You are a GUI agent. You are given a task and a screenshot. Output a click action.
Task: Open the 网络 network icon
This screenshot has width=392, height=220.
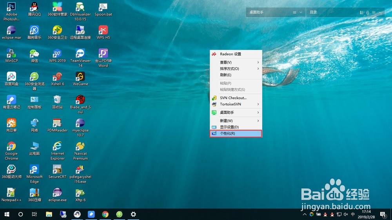34,125
